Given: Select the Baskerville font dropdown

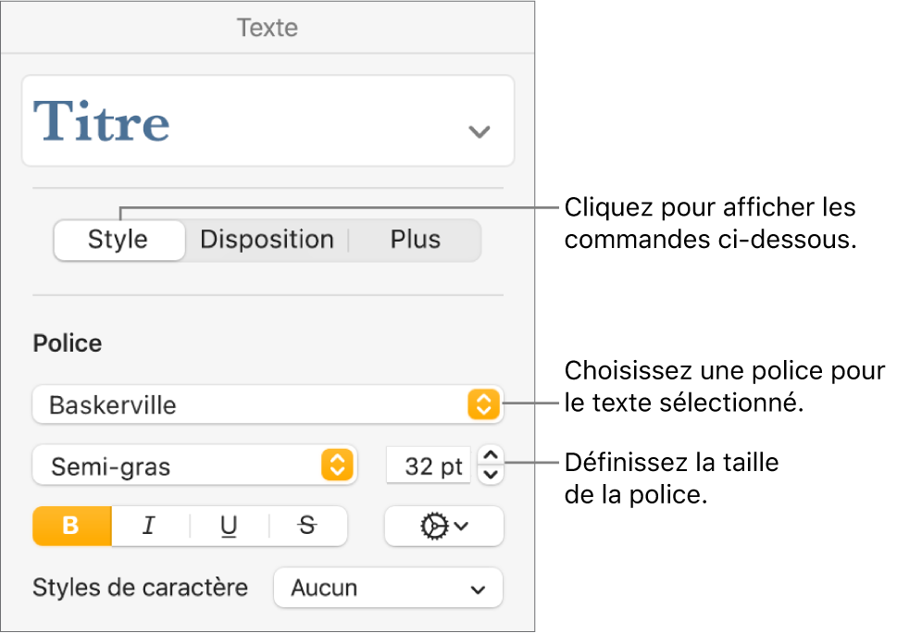Looking at the screenshot, I should [250, 404].
